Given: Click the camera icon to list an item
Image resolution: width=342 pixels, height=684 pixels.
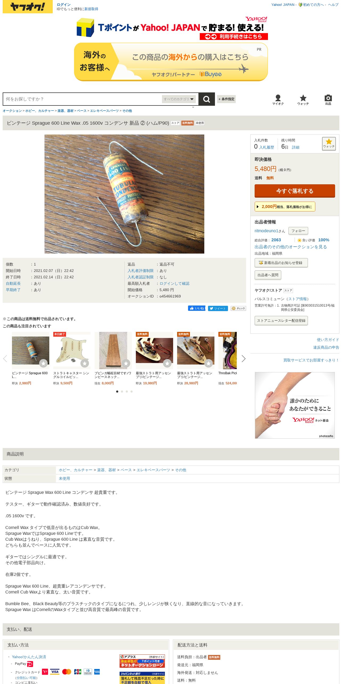Looking at the screenshot, I should (328, 100).
